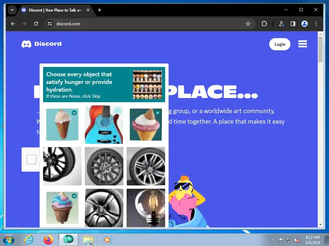Image resolution: width=329 pixels, height=246 pixels.
Task: Launch Firefox from the taskbar
Action: pyautogui.click(x=49, y=240)
